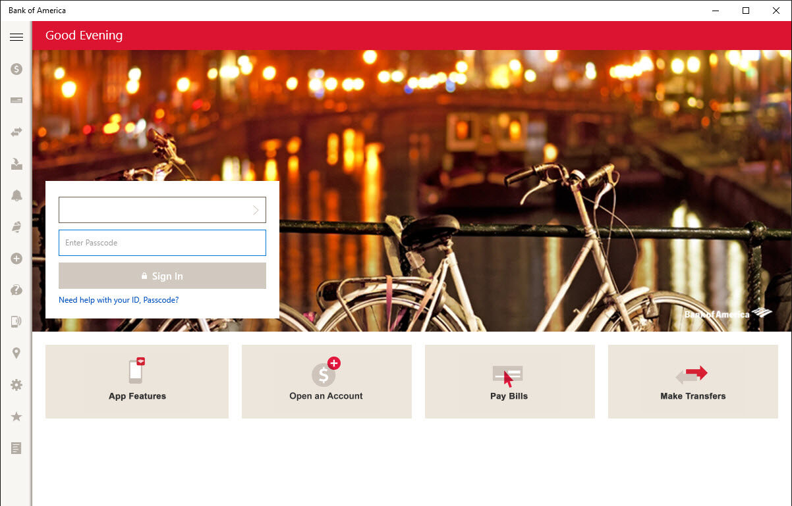Open the Make Transfers tile
This screenshot has width=792, height=506.
693,382
